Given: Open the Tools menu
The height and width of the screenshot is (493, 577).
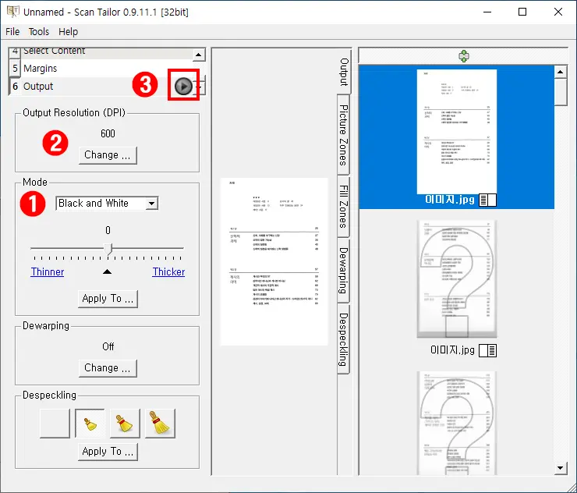Looking at the screenshot, I should (39, 32).
